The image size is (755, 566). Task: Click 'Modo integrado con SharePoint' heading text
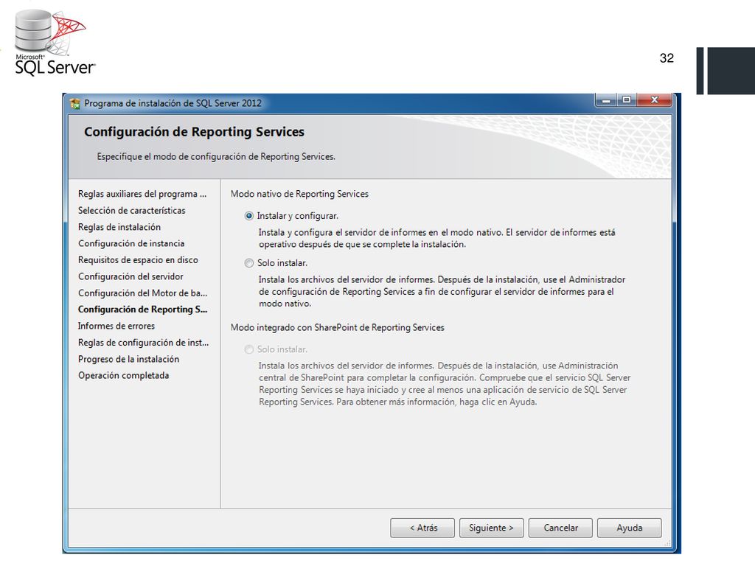click(x=337, y=328)
